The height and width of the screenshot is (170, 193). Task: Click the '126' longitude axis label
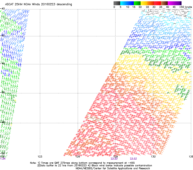coord(78,157)
